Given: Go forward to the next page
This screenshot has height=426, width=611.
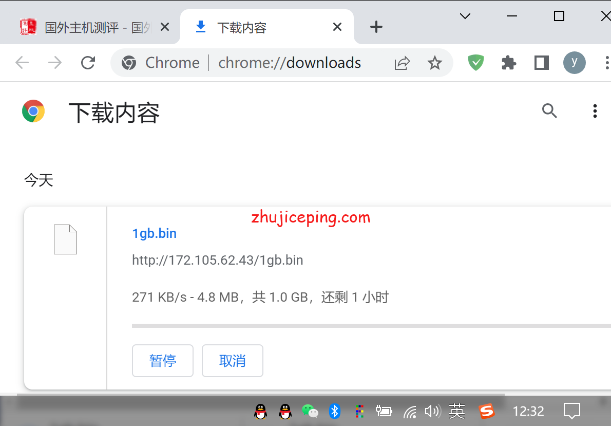Looking at the screenshot, I should point(55,62).
